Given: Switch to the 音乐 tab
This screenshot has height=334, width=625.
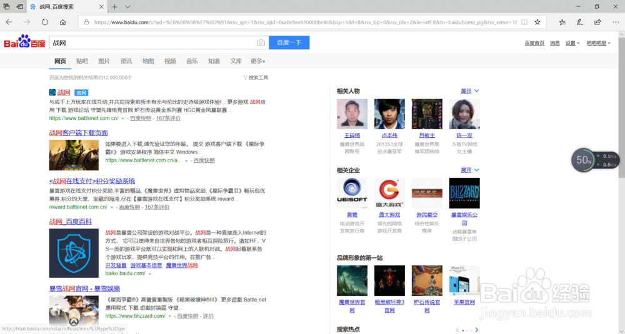Looking at the screenshot, I should (x=192, y=61).
